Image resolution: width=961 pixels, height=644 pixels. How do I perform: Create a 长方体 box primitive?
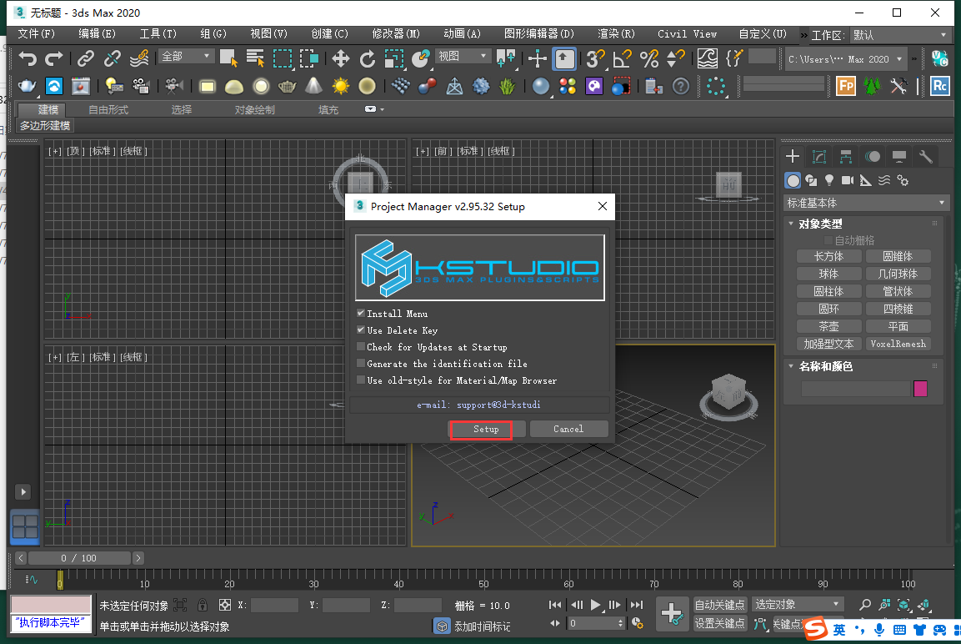click(x=828, y=256)
